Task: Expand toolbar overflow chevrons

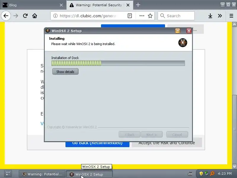Action: (220, 16)
